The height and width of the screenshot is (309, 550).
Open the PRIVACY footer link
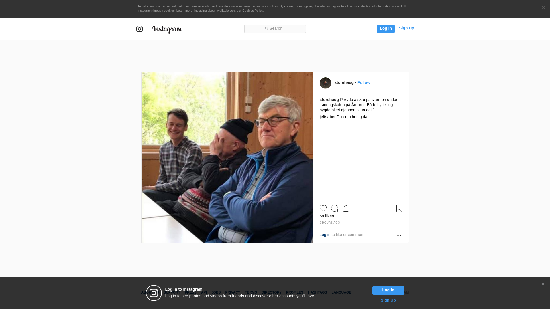[x=233, y=292]
